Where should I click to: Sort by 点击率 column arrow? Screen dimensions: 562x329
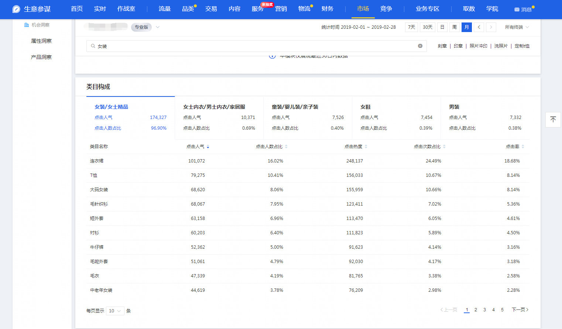523,147
